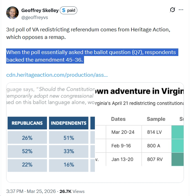Open the right Virginia poll table image
Screen dimensions: 192x196
coord(140,132)
